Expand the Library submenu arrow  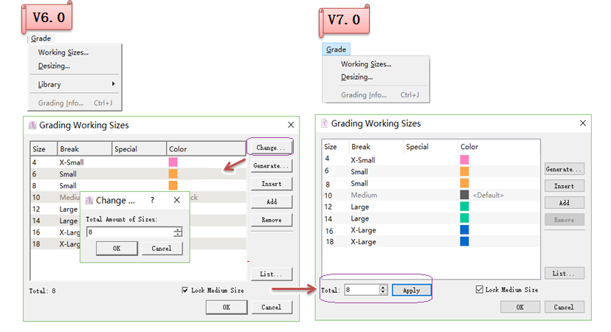113,84
